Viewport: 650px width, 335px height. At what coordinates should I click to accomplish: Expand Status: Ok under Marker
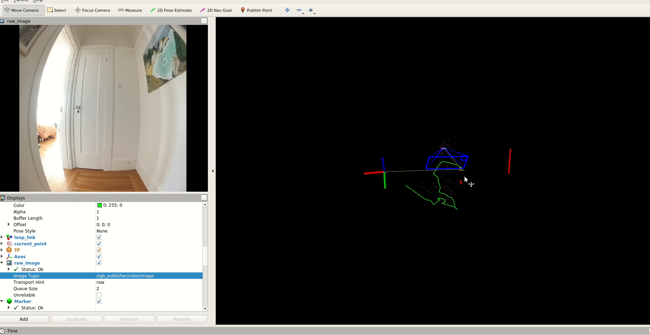pyautogui.click(x=9, y=308)
